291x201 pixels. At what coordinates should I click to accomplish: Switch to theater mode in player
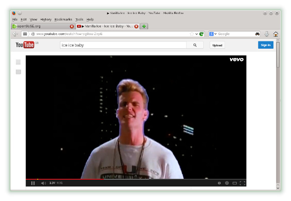(235, 183)
